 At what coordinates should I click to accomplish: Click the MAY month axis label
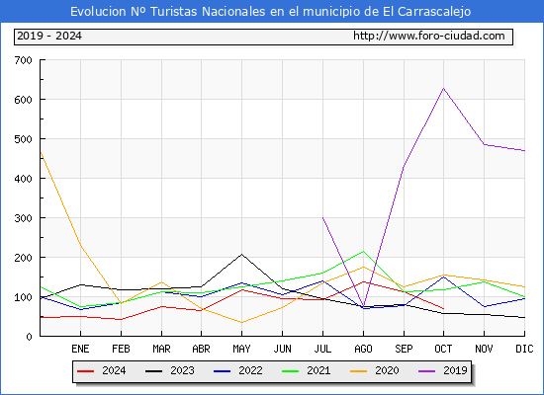click(x=241, y=349)
